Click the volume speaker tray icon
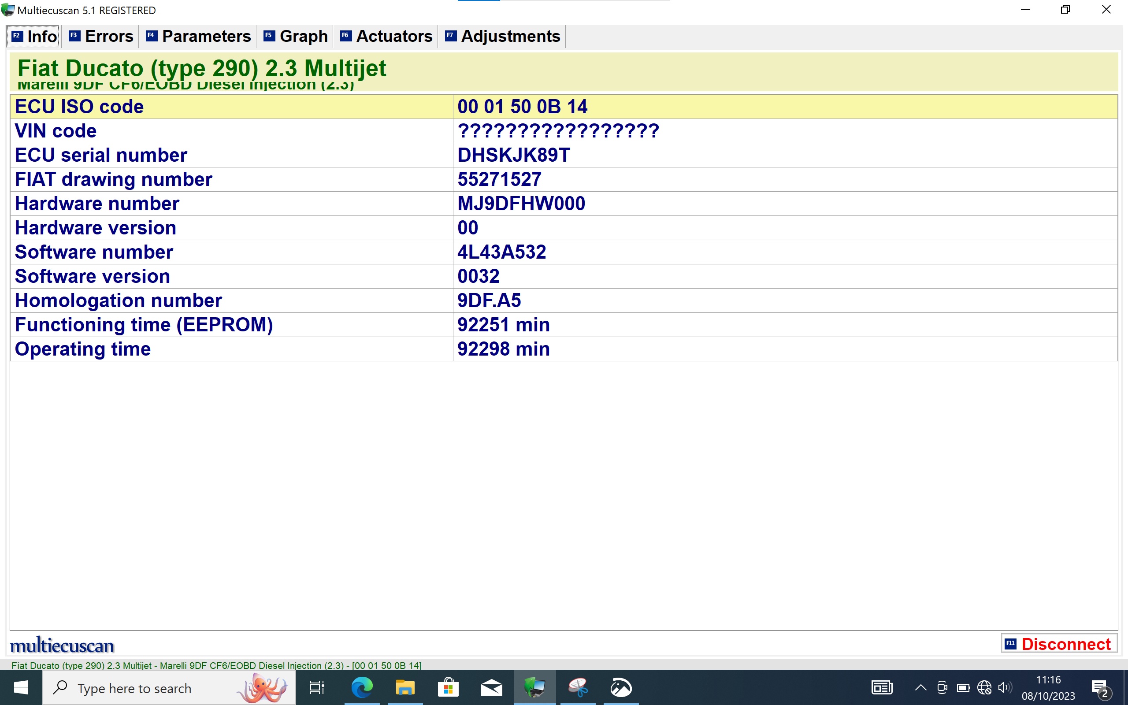The image size is (1128, 705). pyautogui.click(x=1005, y=688)
